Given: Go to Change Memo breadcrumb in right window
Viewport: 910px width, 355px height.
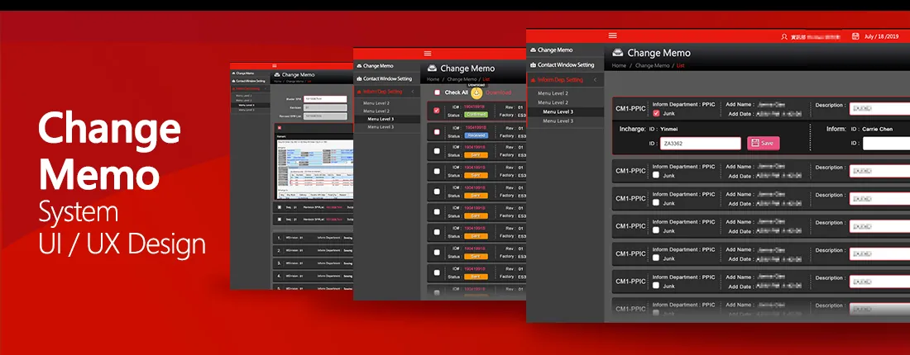Looking at the screenshot, I should tap(653, 66).
